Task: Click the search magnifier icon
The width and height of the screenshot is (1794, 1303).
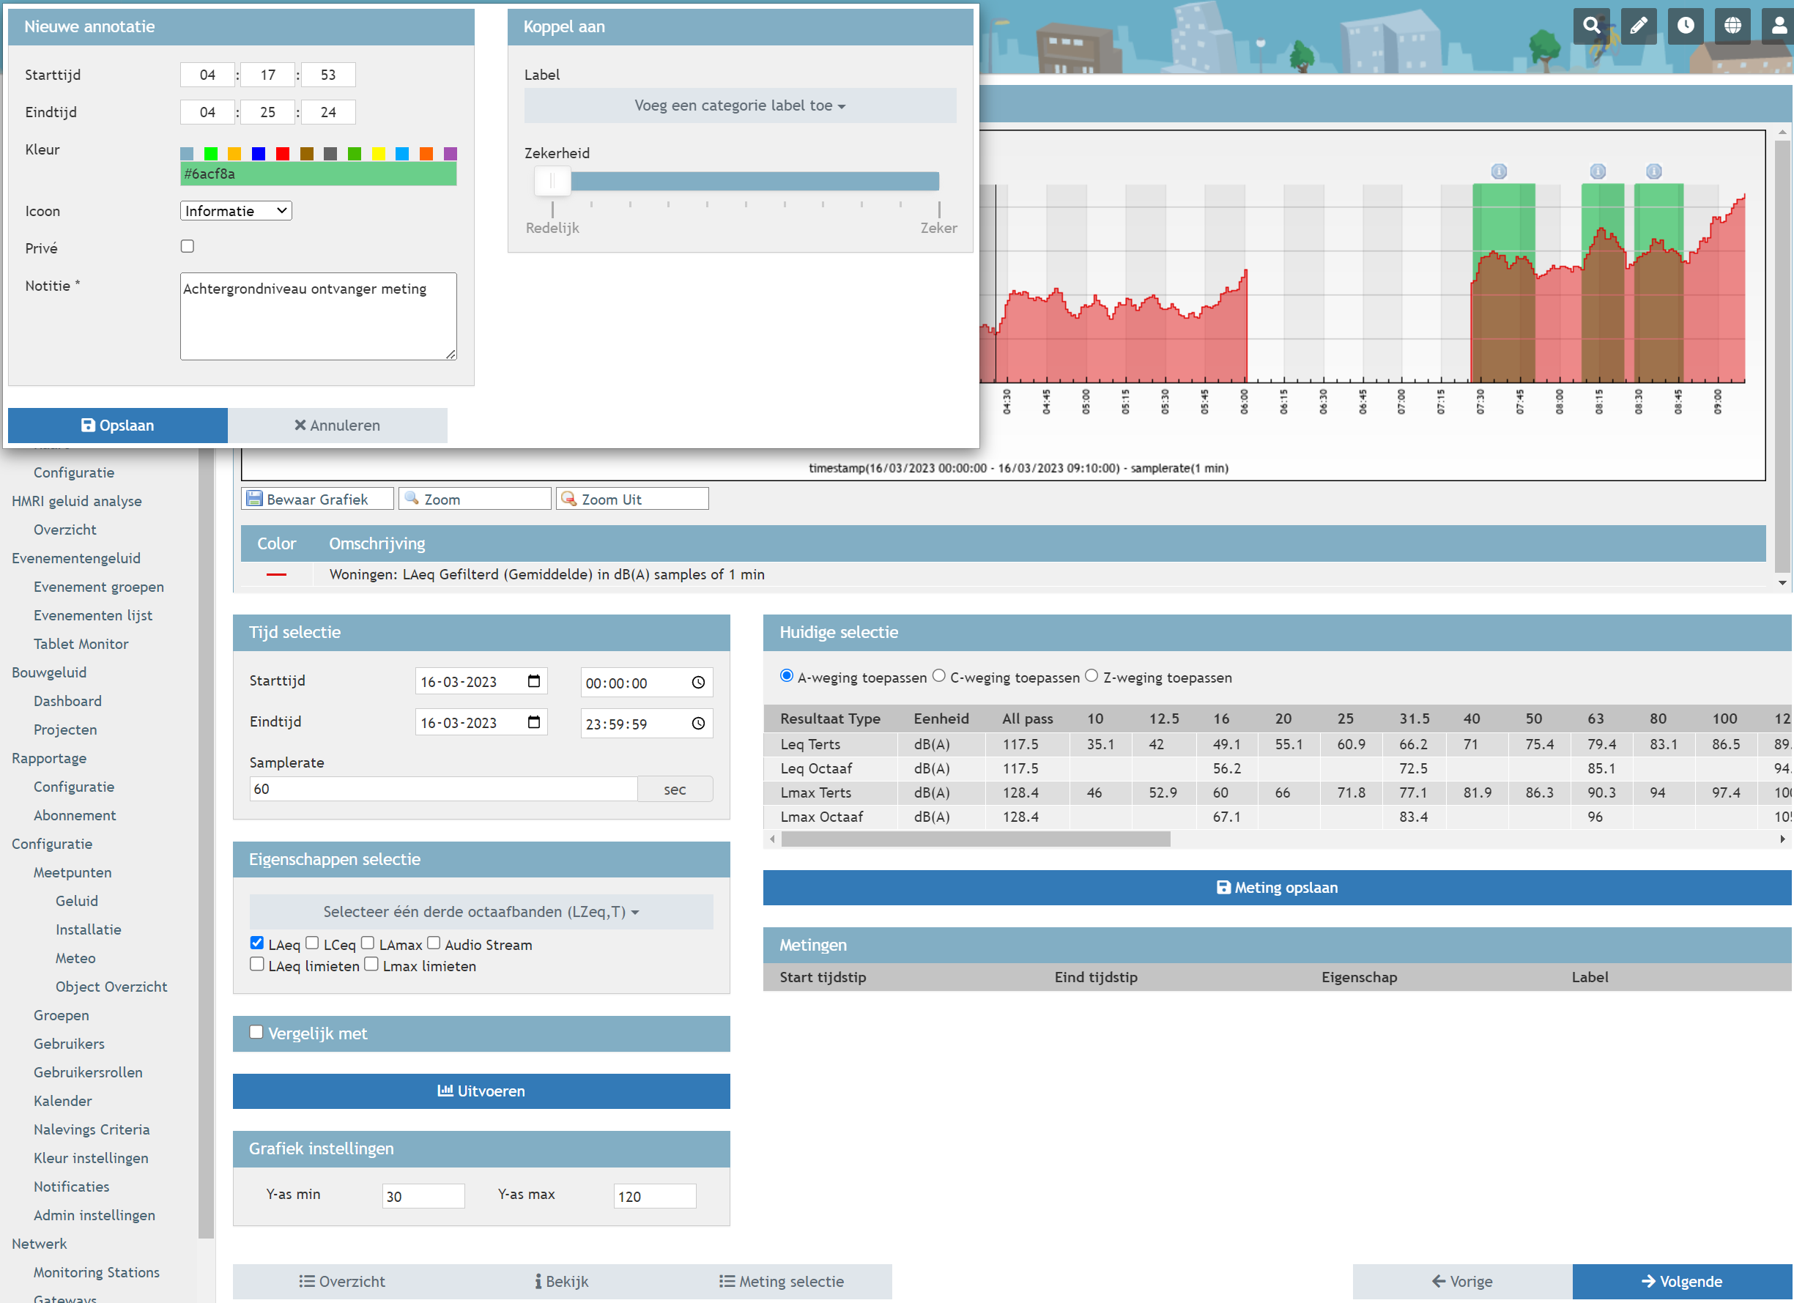Action: pyautogui.click(x=1592, y=26)
